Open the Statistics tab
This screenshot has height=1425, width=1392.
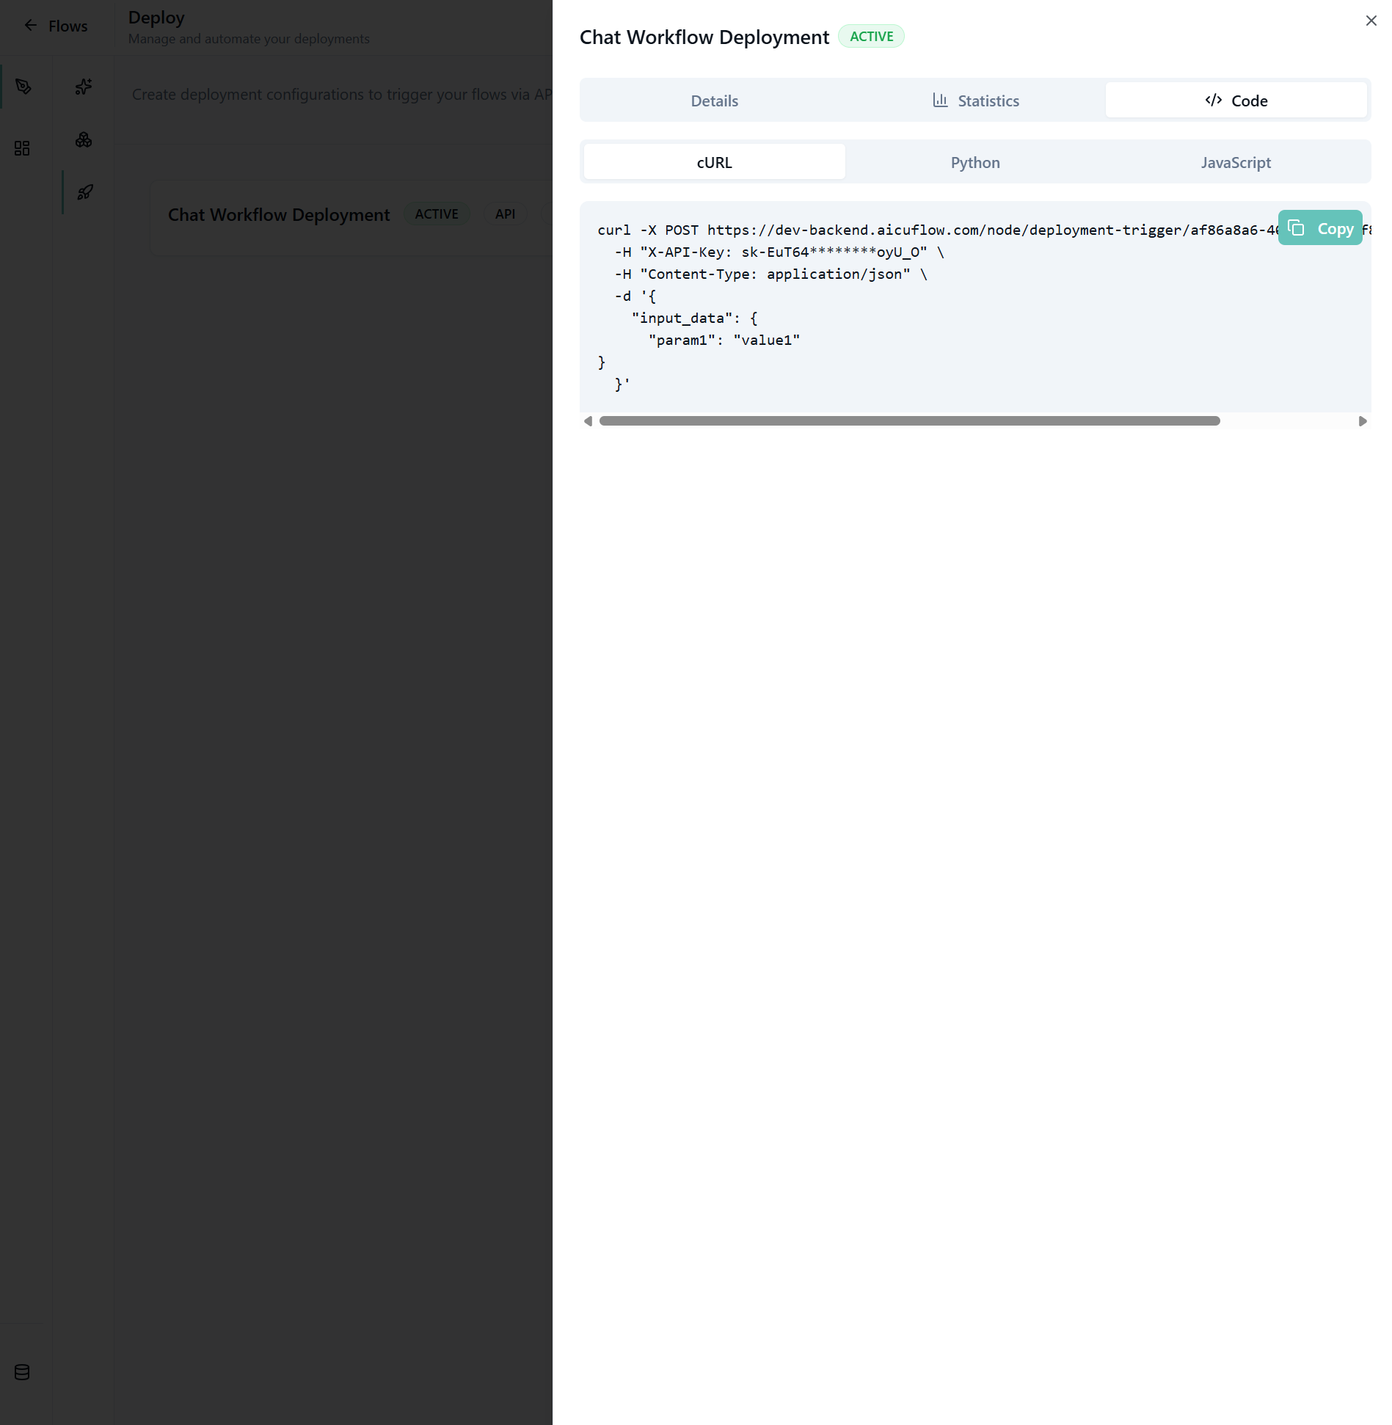click(975, 101)
